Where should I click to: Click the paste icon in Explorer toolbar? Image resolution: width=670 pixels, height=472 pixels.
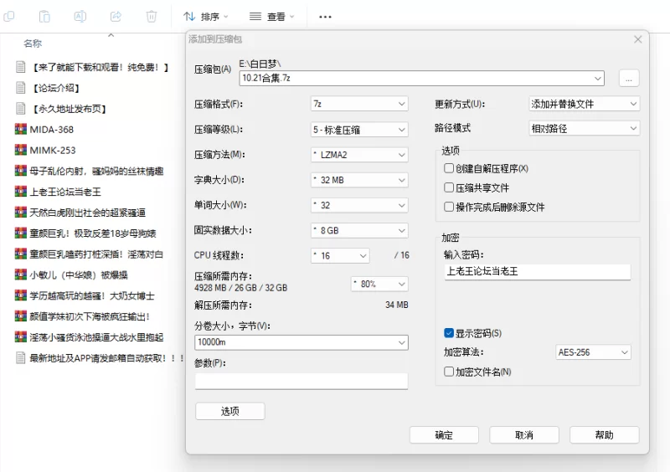[44, 16]
